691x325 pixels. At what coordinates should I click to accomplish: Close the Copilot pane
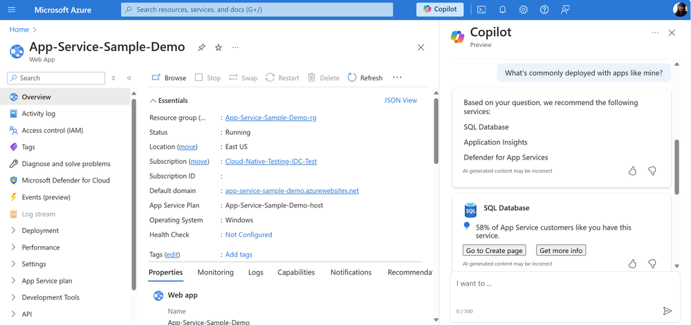tap(672, 32)
